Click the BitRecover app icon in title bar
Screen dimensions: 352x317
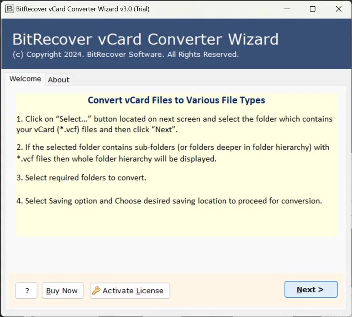tap(8, 9)
